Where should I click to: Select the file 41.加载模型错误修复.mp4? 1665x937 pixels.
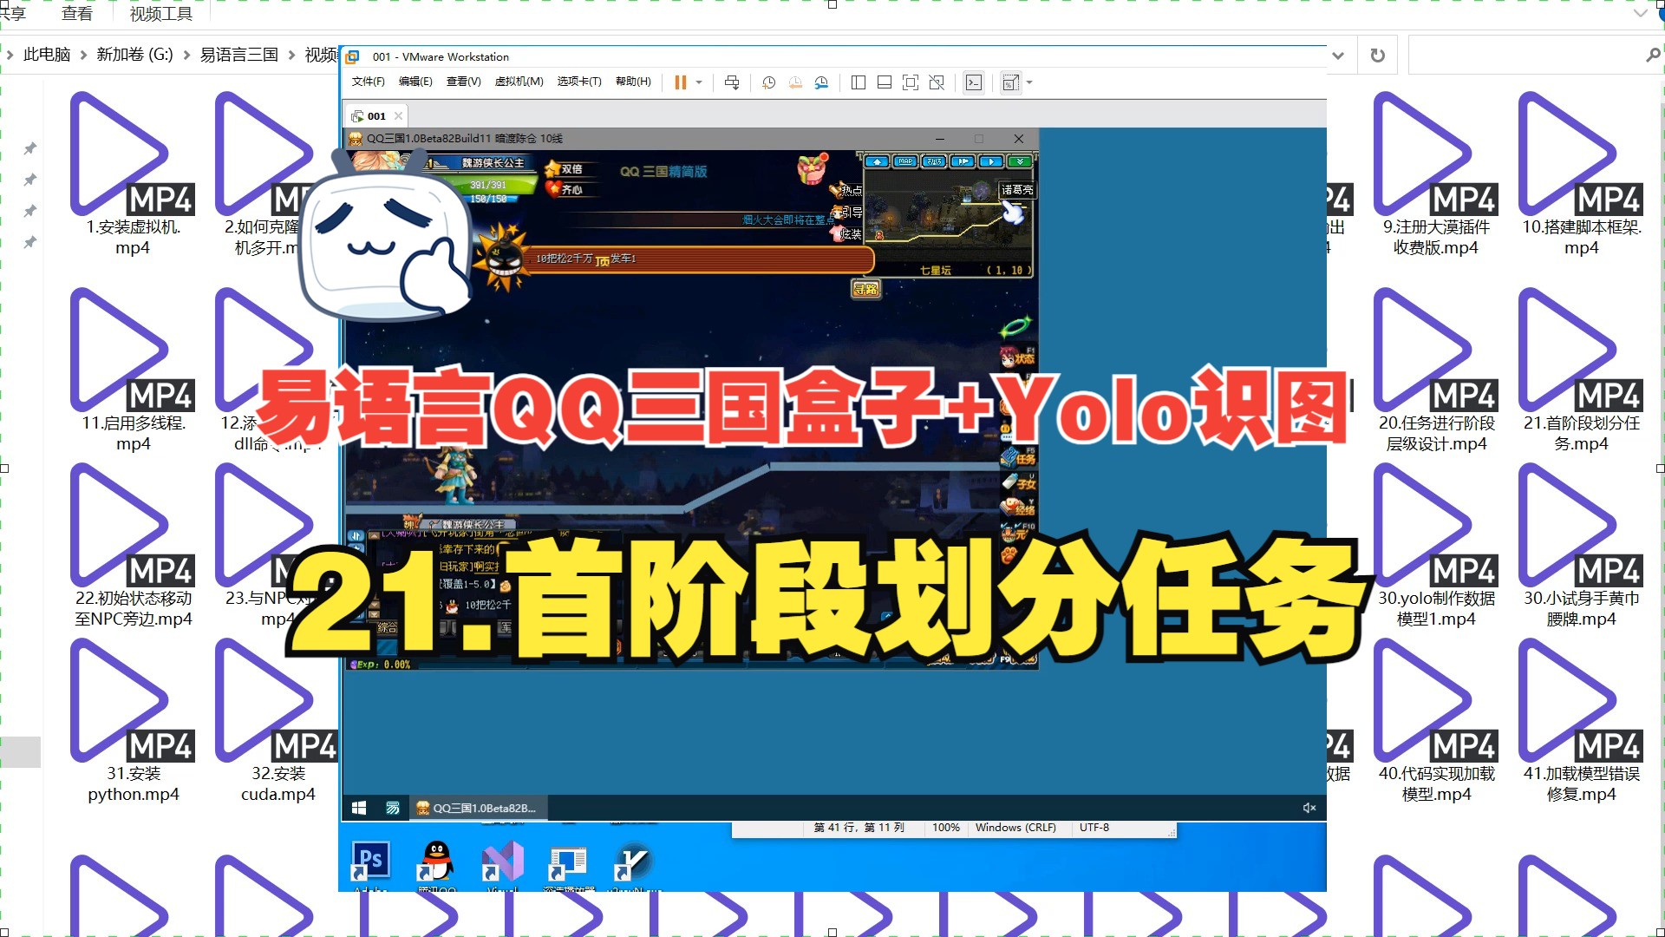coord(1581,721)
